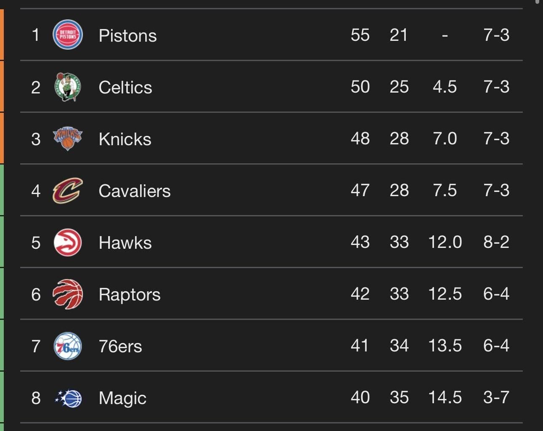
Task: Click the Hawks team name
Action: coord(125,242)
